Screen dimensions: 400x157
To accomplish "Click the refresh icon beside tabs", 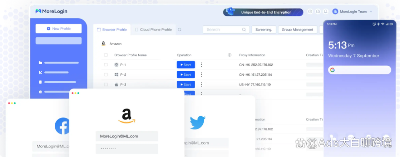I will (x=179, y=30).
